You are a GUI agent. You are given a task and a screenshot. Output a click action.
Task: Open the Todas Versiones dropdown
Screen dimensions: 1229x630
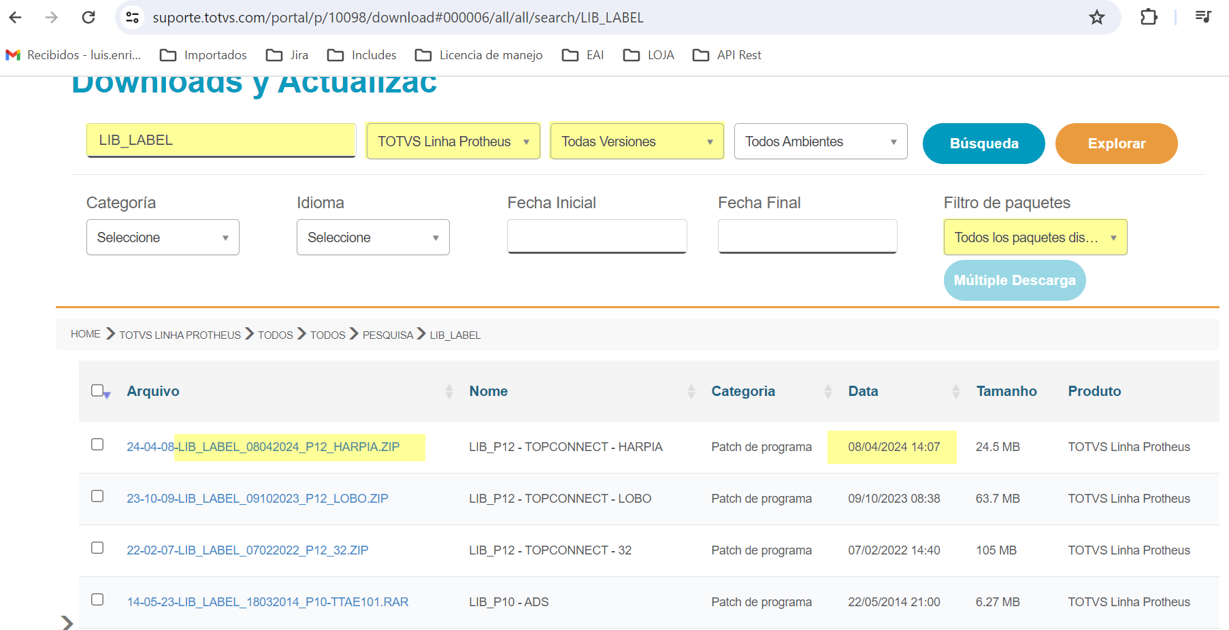tap(637, 141)
